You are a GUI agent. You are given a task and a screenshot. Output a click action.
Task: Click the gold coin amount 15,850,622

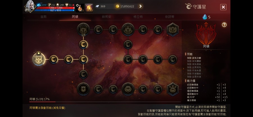pyautogui.click(x=125, y=6)
